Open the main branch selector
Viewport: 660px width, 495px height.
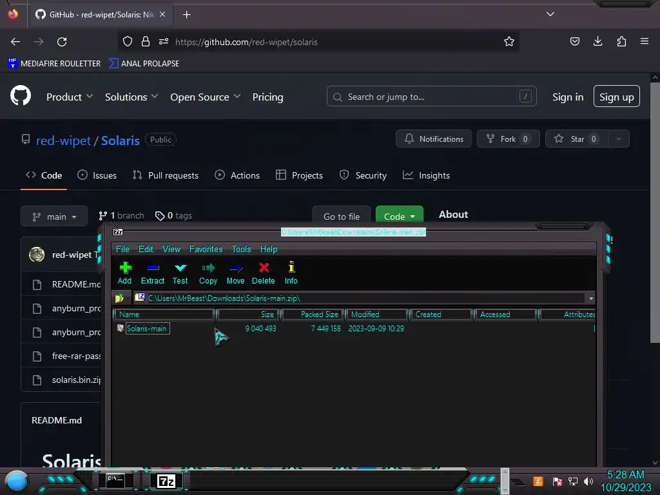point(54,216)
